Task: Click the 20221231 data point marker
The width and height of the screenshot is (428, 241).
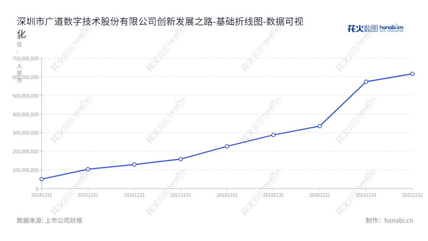Action: coord(412,74)
